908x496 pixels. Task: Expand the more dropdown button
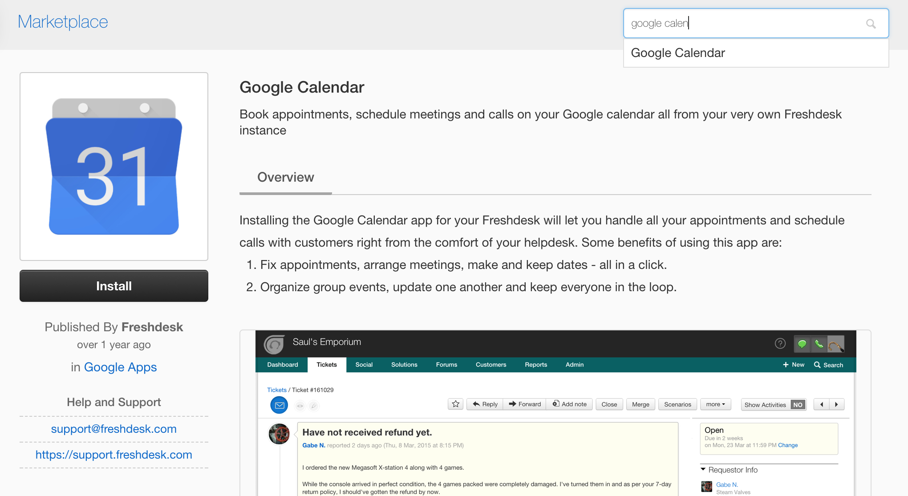point(715,404)
